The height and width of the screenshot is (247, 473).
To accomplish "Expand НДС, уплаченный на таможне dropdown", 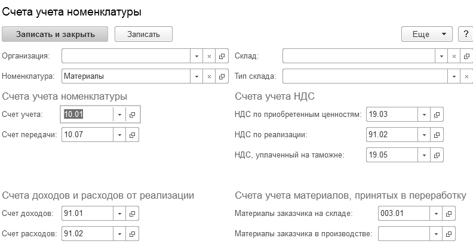I will coord(424,155).
